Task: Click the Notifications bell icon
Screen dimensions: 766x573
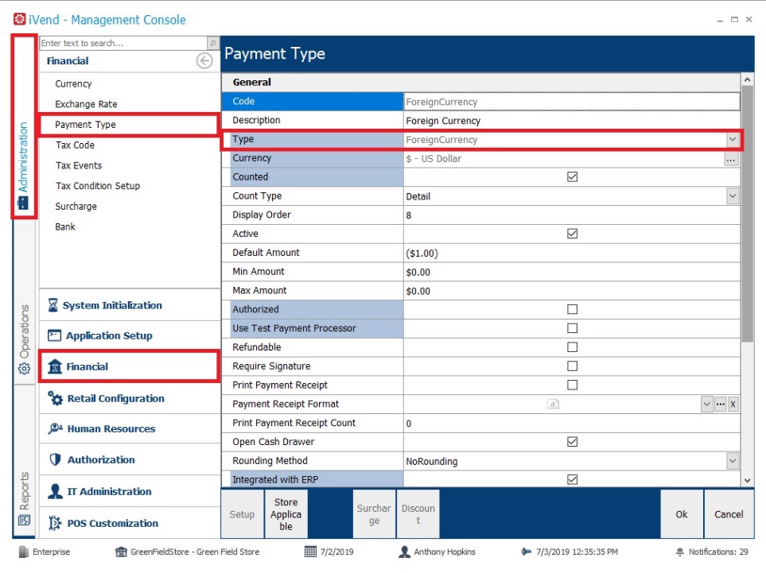Action: [680, 552]
